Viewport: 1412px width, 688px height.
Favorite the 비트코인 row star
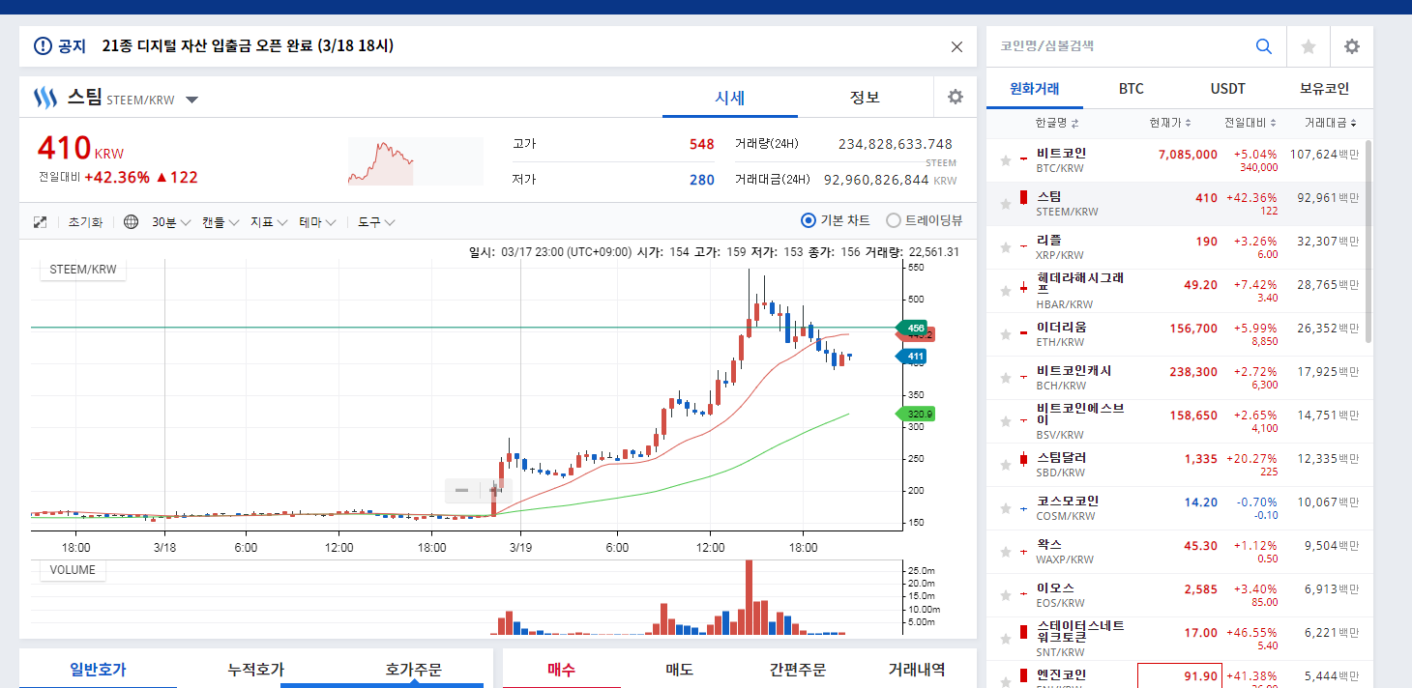(1006, 160)
